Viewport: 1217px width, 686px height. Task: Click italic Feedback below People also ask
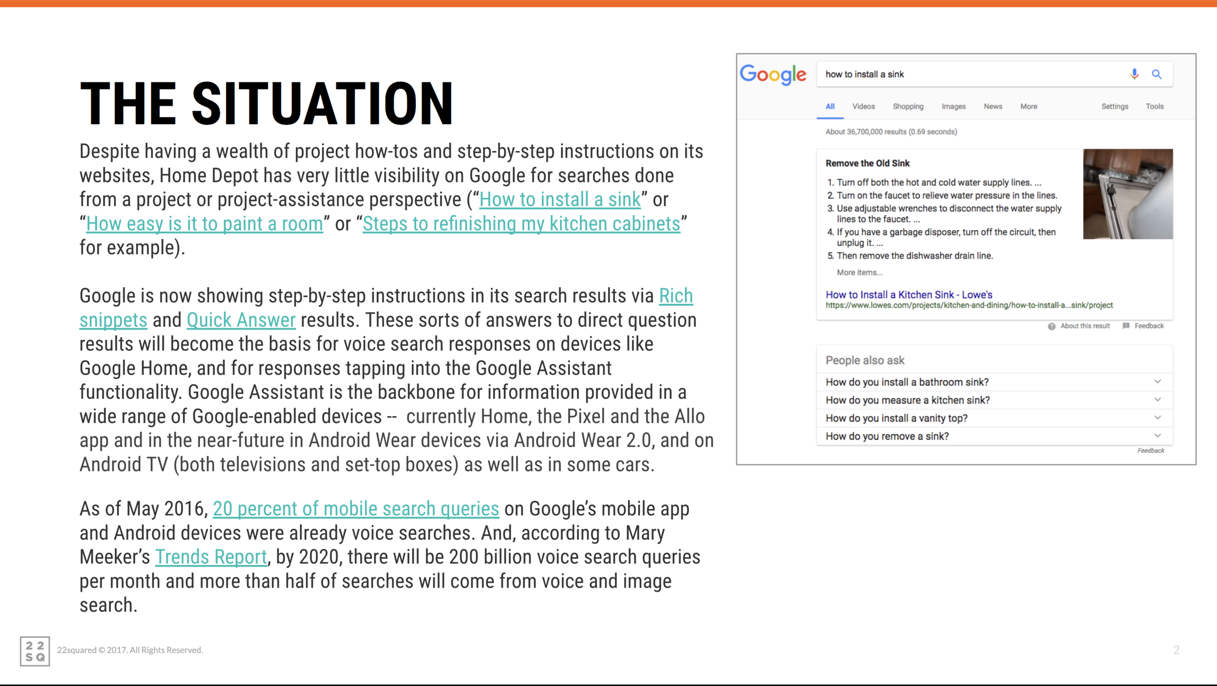(x=1151, y=450)
